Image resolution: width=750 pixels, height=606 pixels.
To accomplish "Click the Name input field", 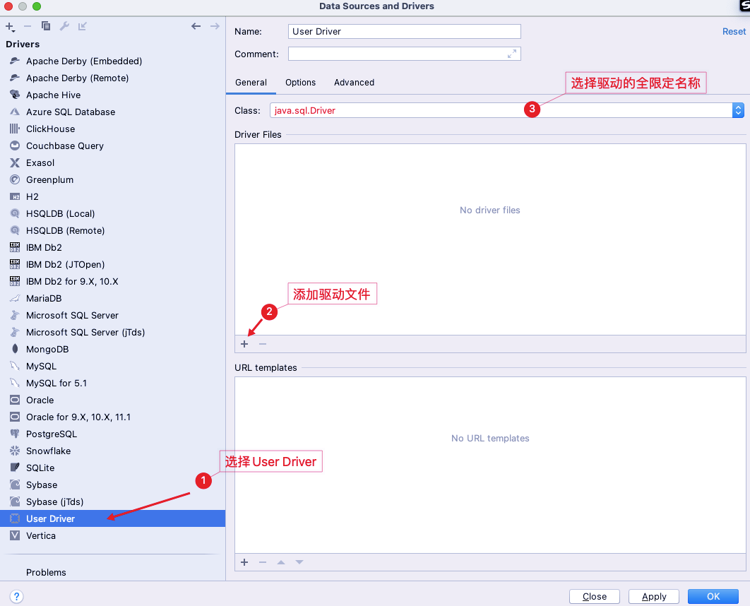I will coord(404,32).
